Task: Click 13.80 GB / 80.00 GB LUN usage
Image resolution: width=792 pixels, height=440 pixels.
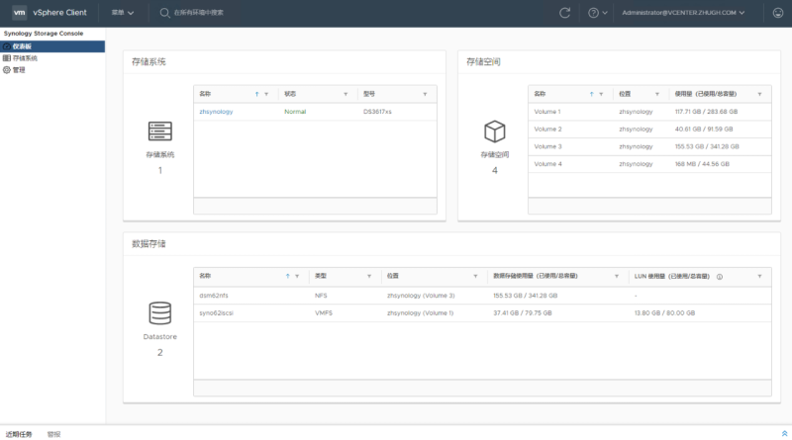Action: click(664, 313)
